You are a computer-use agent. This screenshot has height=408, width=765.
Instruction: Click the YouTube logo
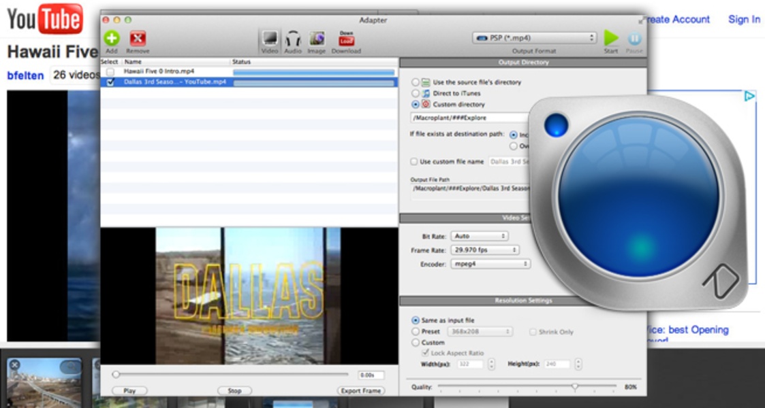point(45,20)
